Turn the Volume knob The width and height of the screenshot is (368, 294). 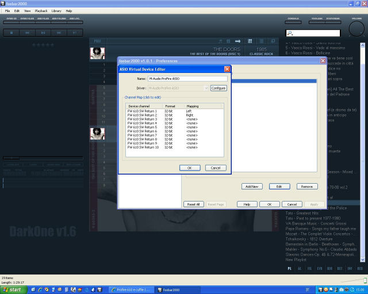356,29
